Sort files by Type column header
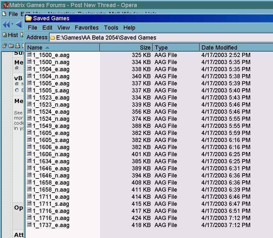The width and height of the screenshot is (273, 238). pyautogui.click(x=176, y=47)
